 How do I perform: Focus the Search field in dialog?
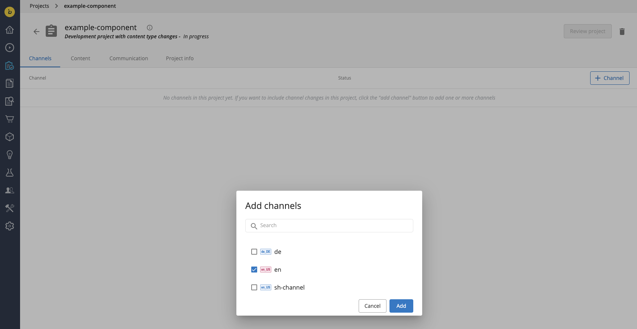click(x=329, y=226)
